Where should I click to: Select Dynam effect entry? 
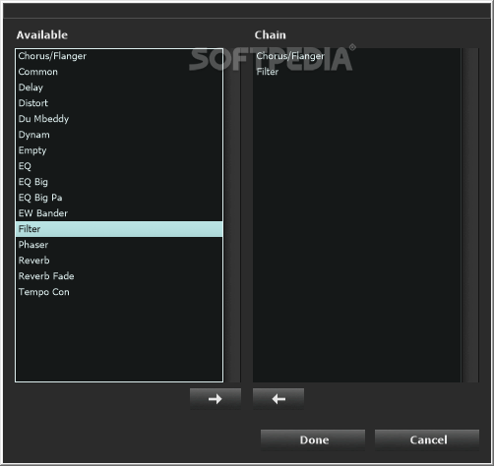[x=119, y=135]
